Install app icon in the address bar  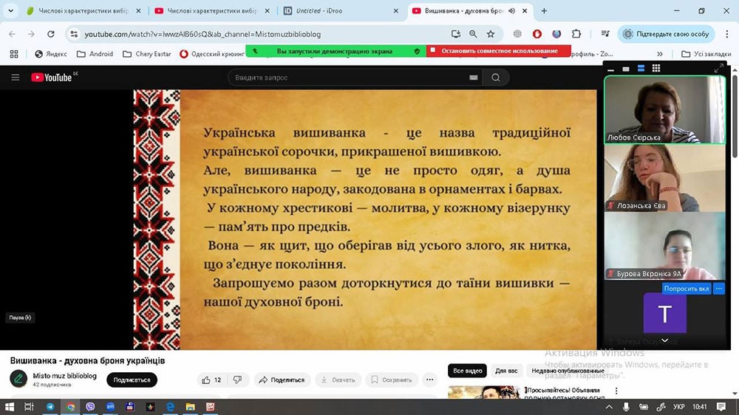tap(455, 34)
